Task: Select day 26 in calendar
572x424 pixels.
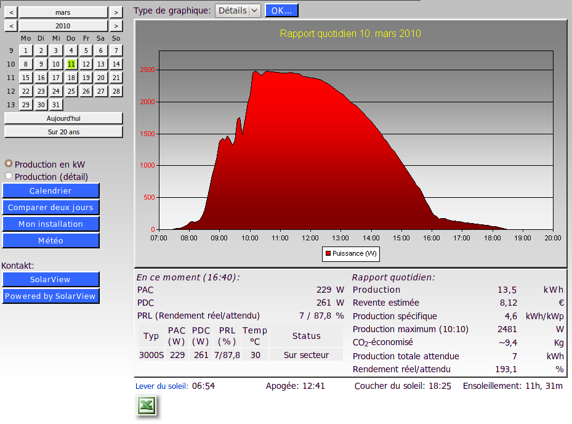Action: click(86, 91)
